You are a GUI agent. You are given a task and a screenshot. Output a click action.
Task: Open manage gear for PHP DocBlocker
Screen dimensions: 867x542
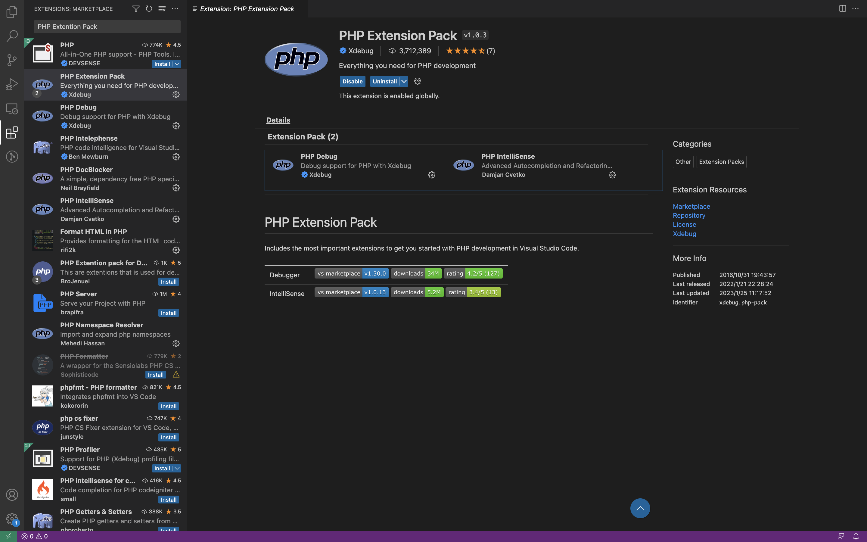pos(176,188)
